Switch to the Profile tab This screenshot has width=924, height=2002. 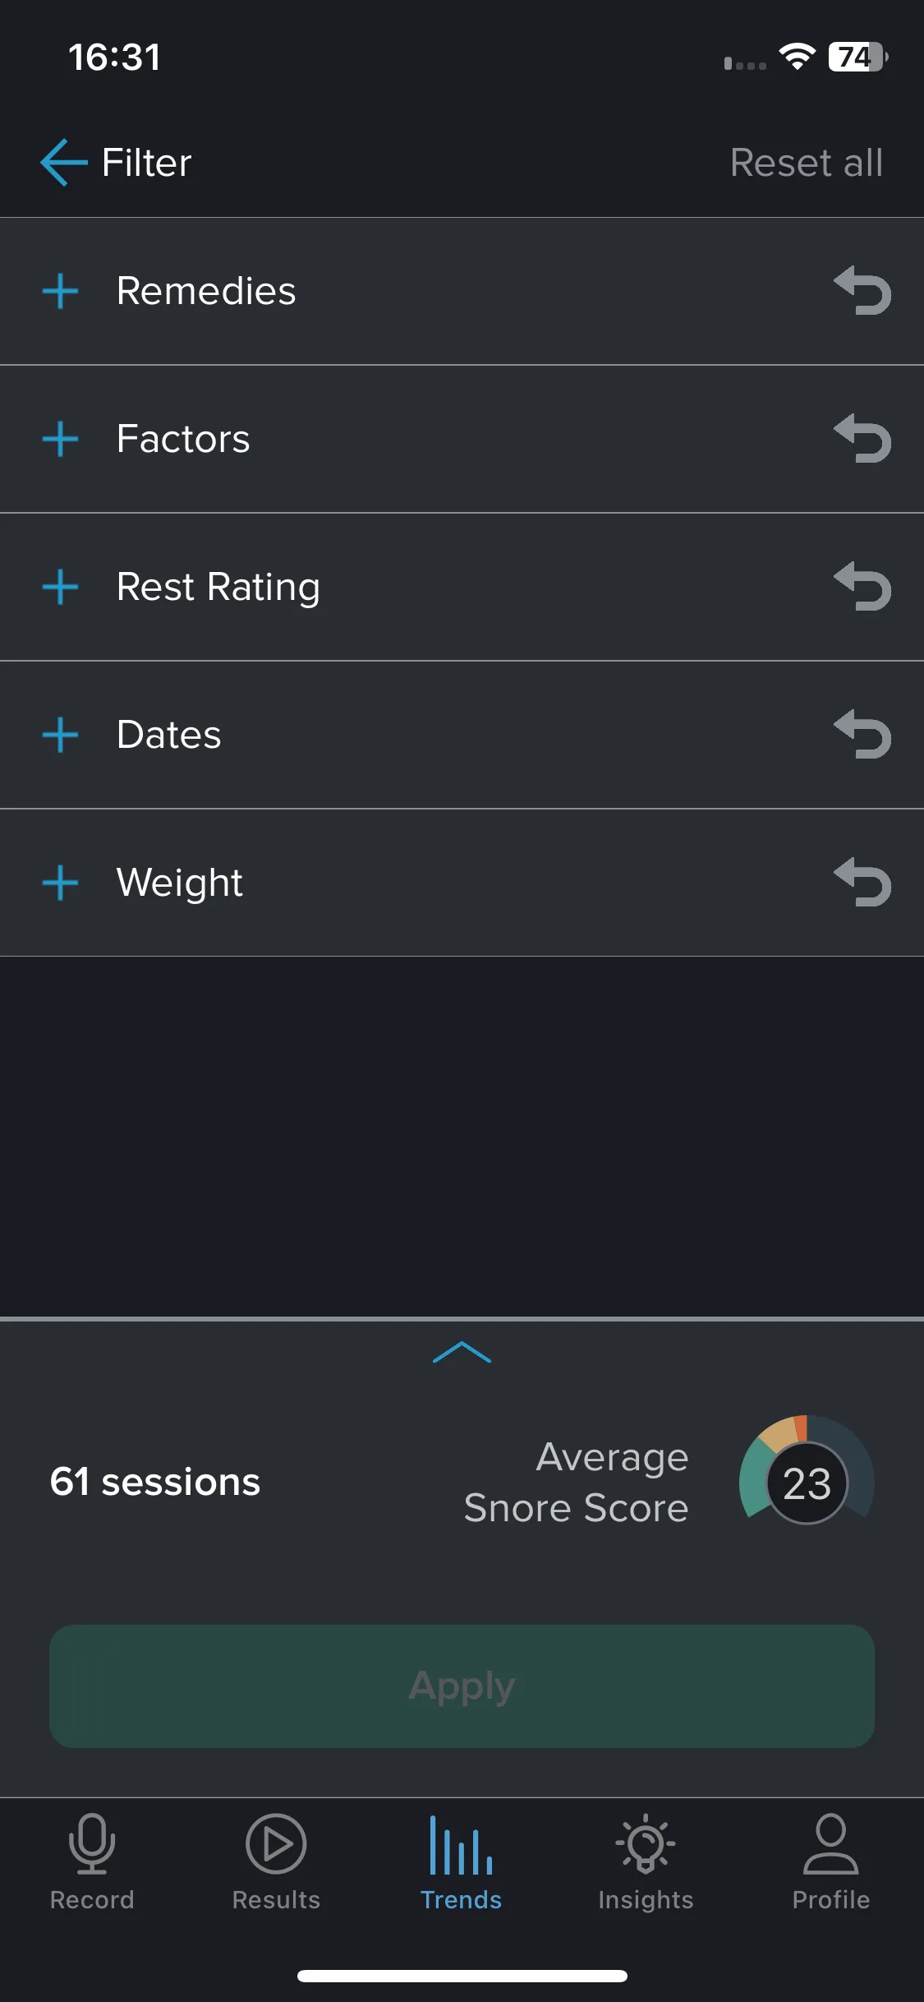pyautogui.click(x=830, y=1862)
